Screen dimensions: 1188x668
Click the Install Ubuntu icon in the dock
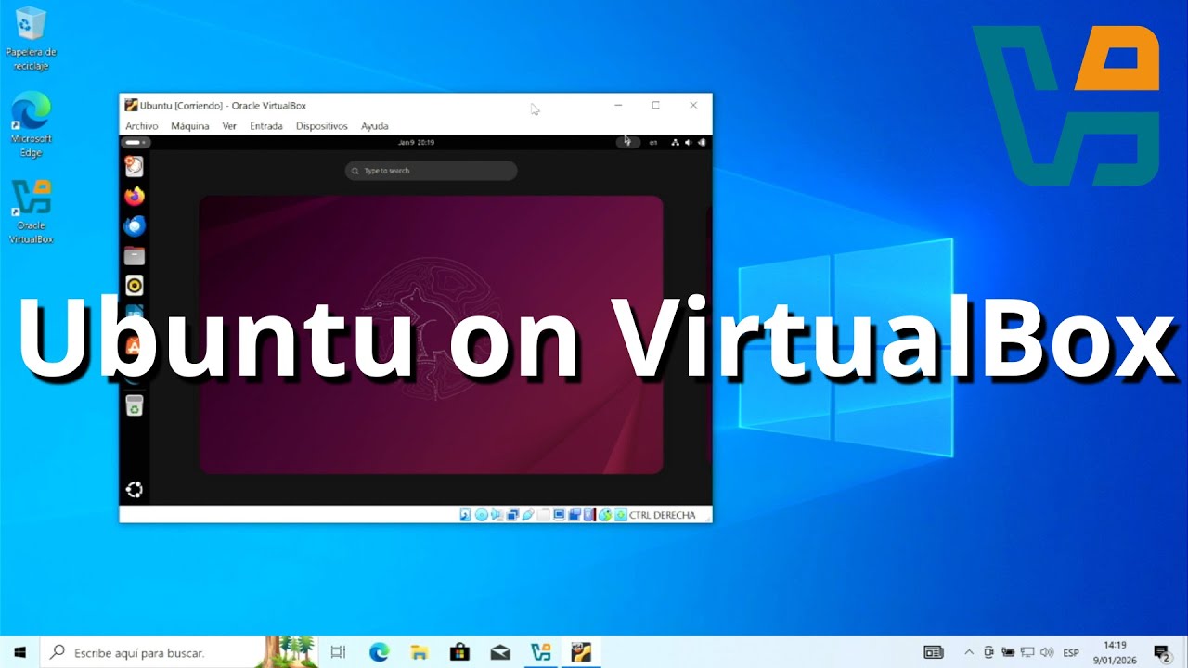click(135, 166)
